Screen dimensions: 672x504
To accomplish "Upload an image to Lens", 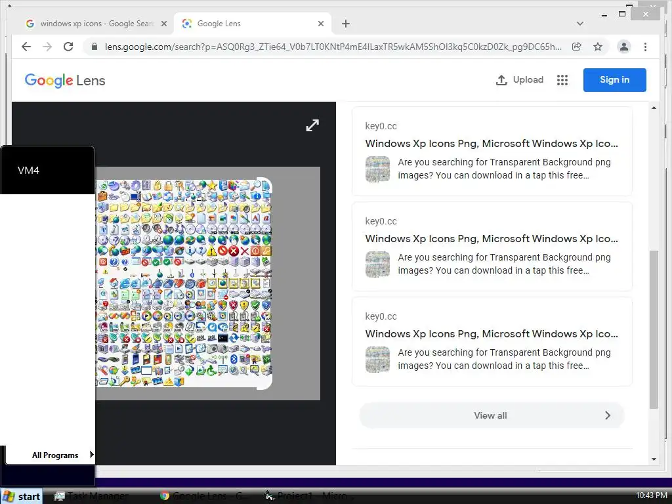I will click(520, 79).
